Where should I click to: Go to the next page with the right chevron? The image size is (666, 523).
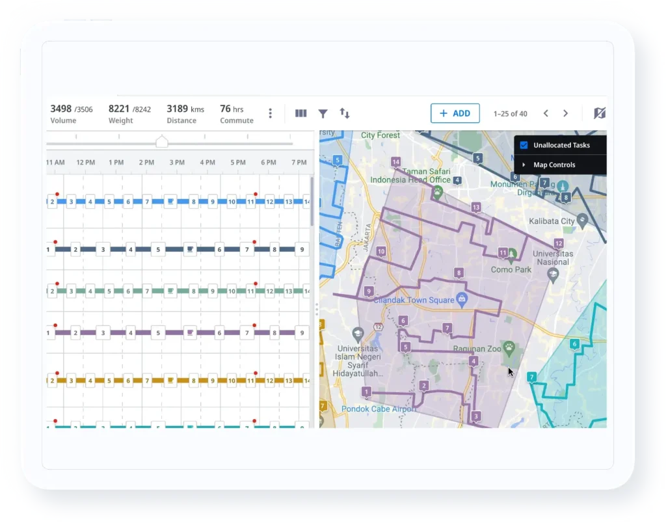pos(565,113)
